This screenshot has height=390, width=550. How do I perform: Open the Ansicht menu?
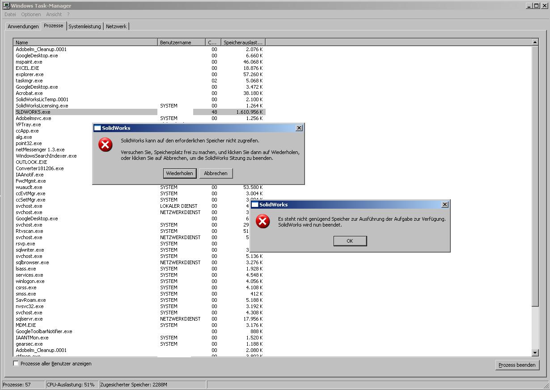[54, 14]
